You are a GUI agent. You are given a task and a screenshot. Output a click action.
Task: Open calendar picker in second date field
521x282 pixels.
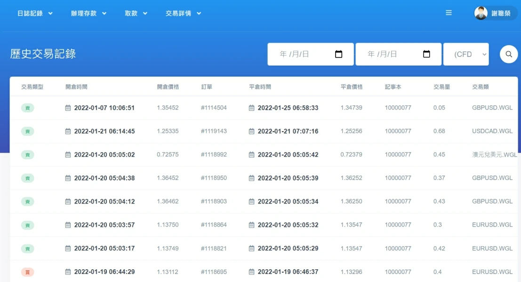tap(426, 54)
